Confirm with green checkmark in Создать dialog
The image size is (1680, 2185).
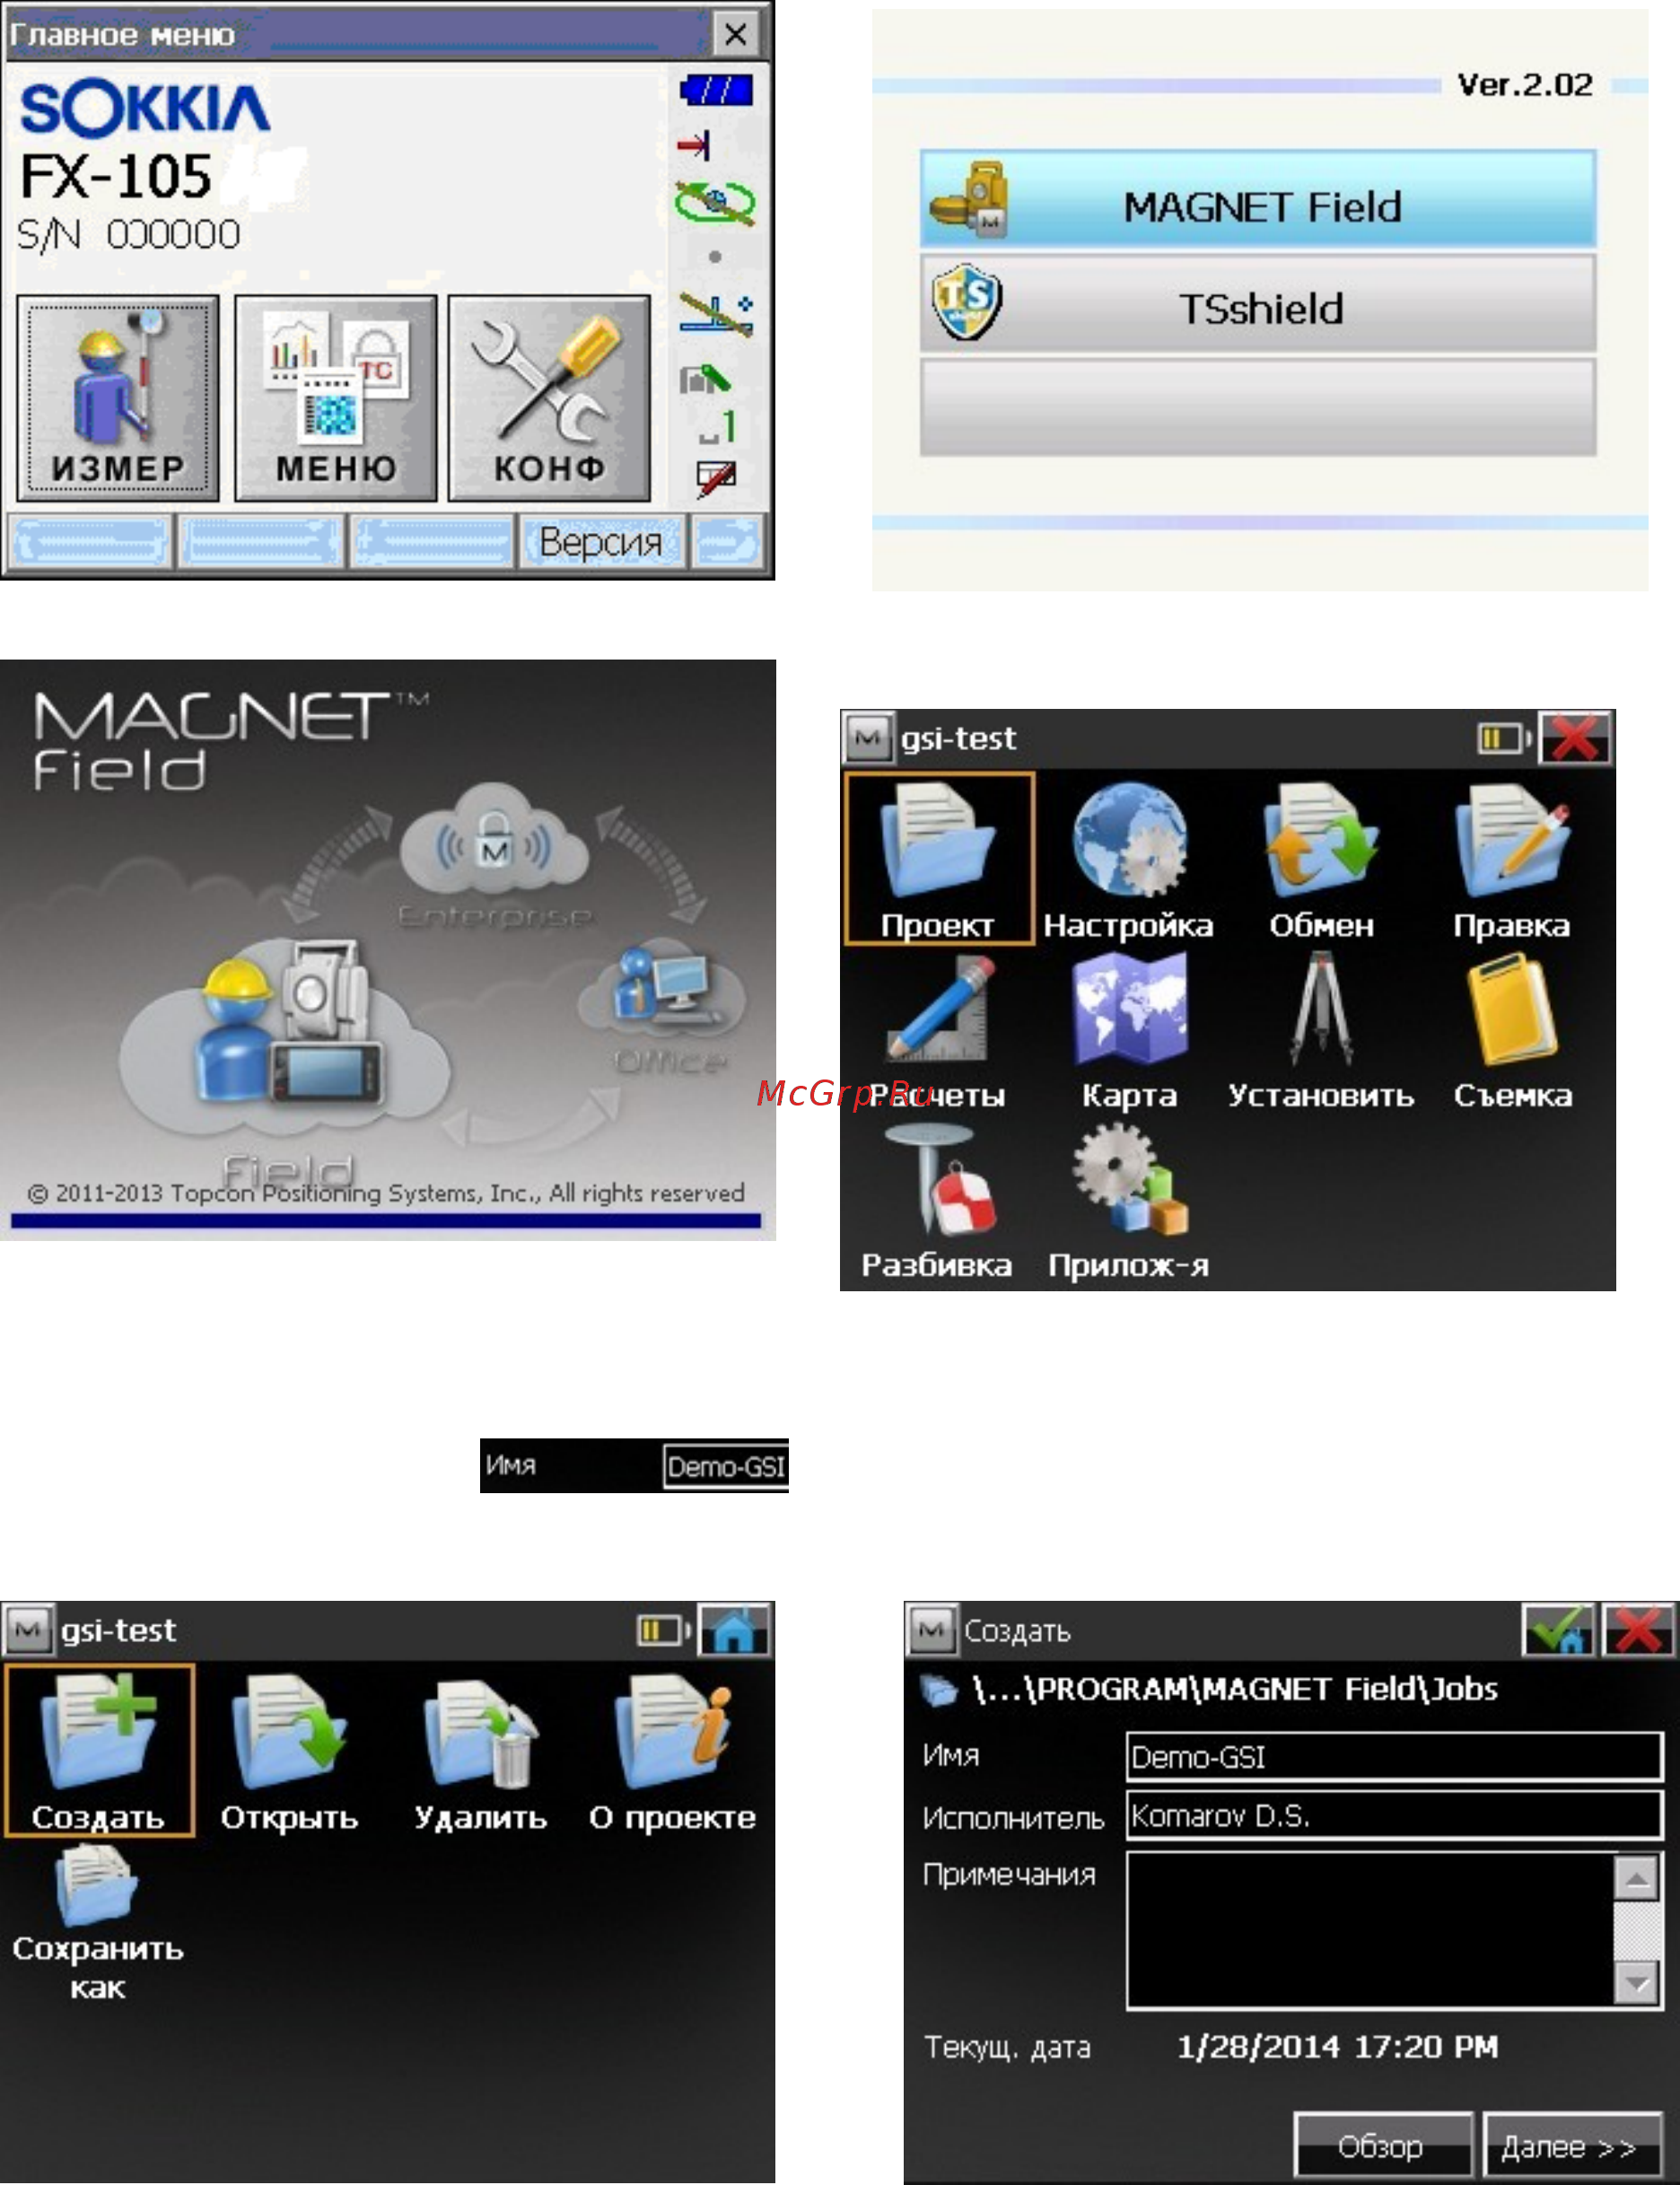(1558, 1630)
